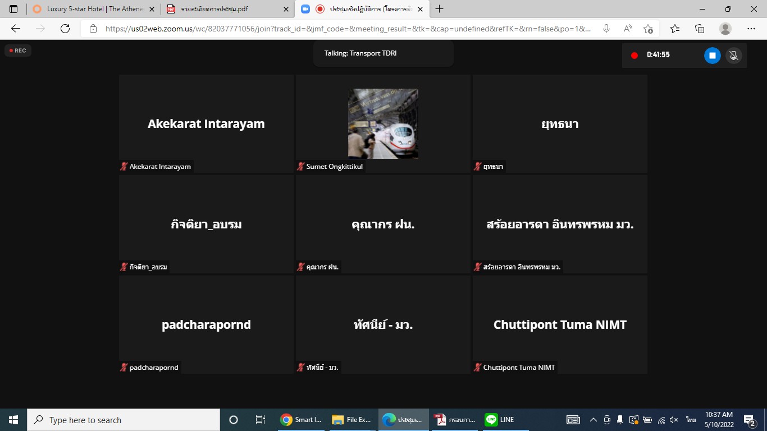Image resolution: width=767 pixels, height=431 pixels.
Task: Click the REC recording indicator badge
Action: [x=18, y=51]
